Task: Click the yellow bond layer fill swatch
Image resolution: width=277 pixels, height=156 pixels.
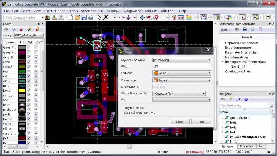Action: coord(22,90)
